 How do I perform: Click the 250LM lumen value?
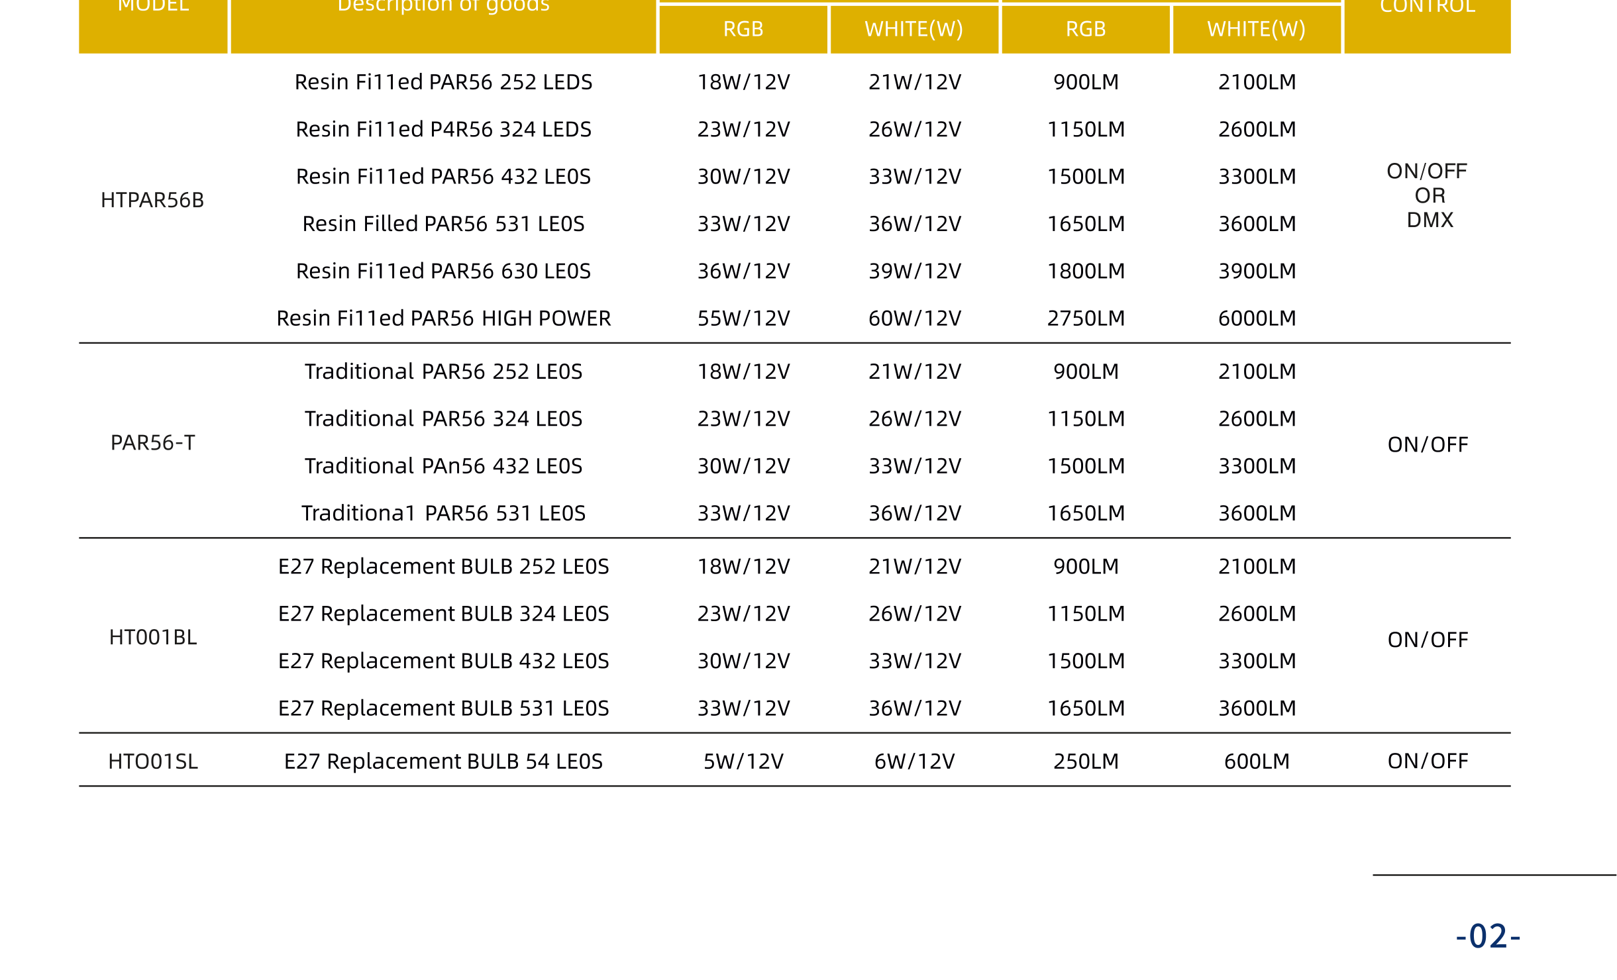pyautogui.click(x=1086, y=761)
